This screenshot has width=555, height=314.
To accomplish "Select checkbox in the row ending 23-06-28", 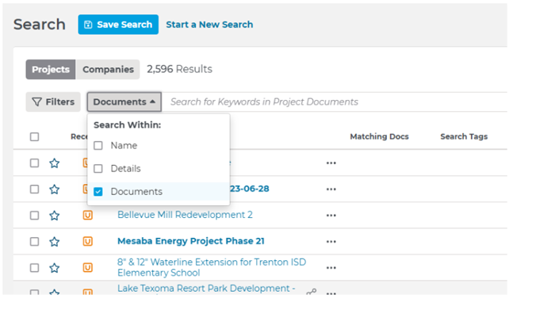I will coord(34,189).
